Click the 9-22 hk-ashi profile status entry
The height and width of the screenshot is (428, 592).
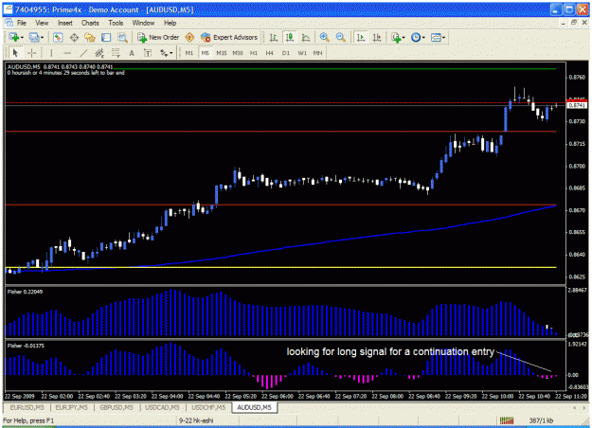196,420
